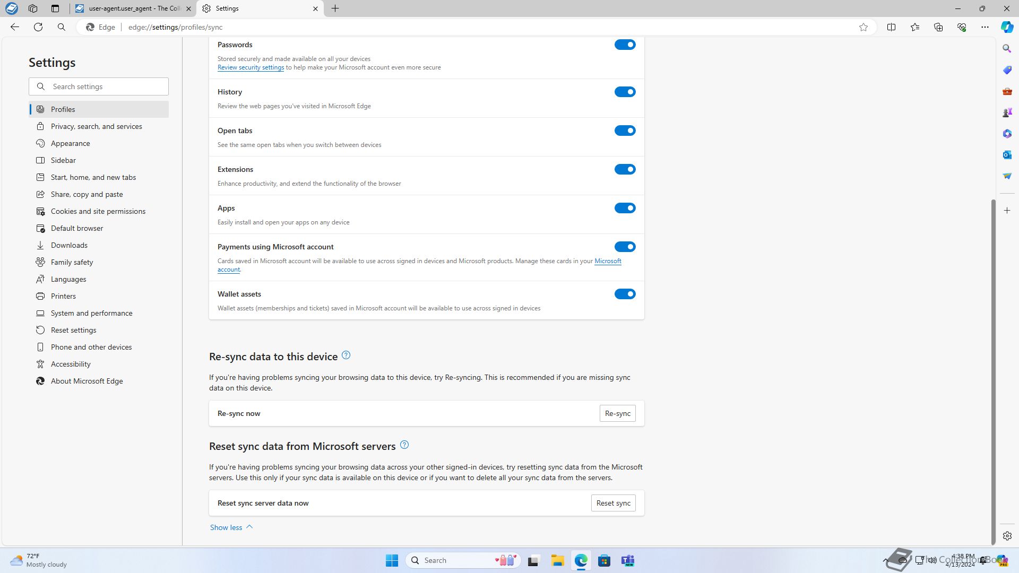Open a new tab with plus button
The image size is (1019, 573).
[x=335, y=8]
